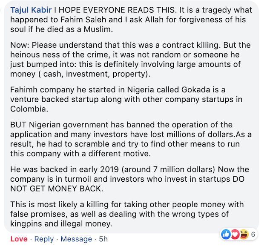Click the paragraph starting "BUT Nigerian government"

click(131, 139)
